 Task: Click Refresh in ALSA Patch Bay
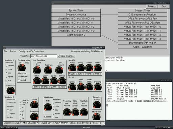pos(152,6)
